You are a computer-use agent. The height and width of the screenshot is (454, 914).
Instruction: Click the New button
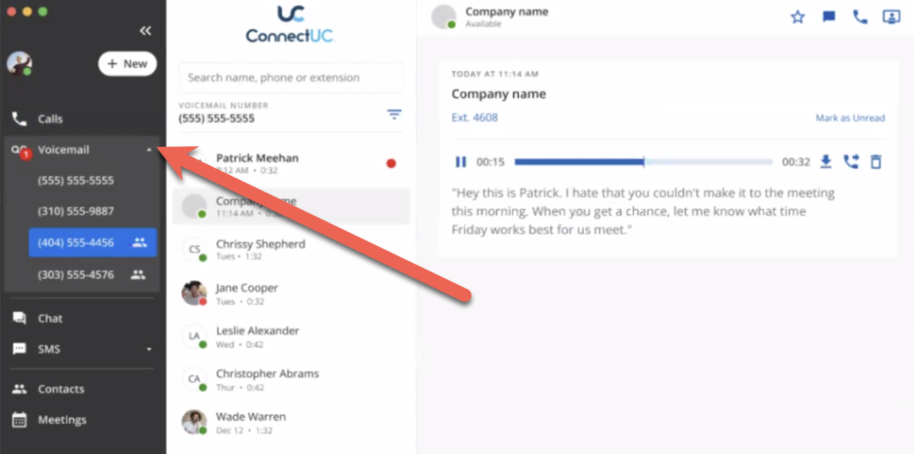click(x=127, y=64)
